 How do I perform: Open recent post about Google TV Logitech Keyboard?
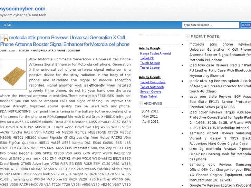coord(220,186)
